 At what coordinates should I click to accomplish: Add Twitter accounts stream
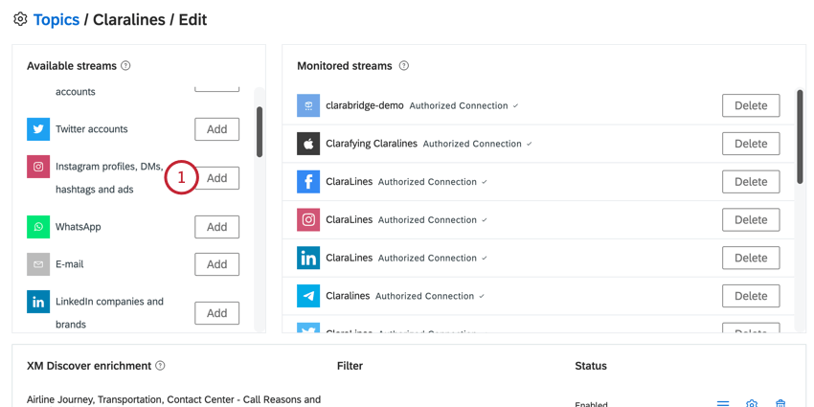[217, 129]
